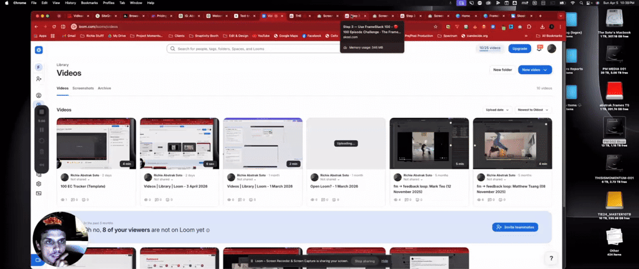This screenshot has height=269, width=639.
Task: Open the Gmail bookmark
Action: [x=69, y=35]
